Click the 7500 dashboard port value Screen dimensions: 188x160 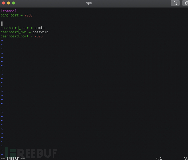pyautogui.click(x=38, y=36)
